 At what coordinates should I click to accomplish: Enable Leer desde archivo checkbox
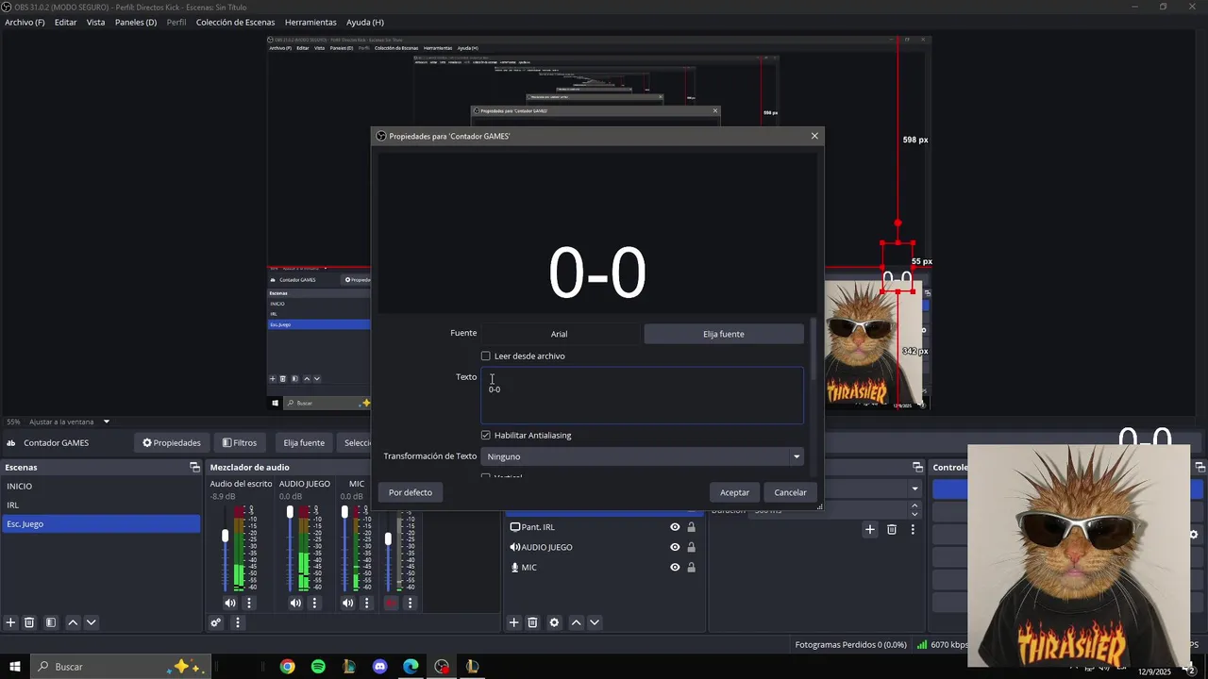pyautogui.click(x=486, y=356)
